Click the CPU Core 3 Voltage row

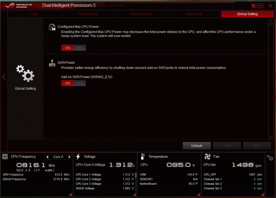pos(105,184)
